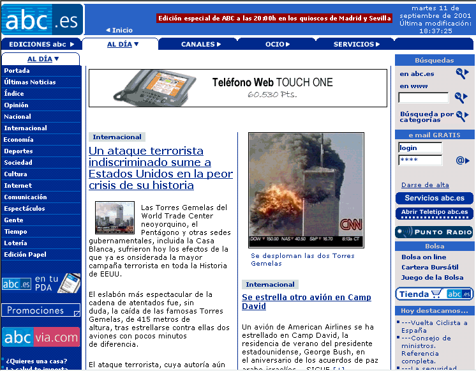Click the Teléfono Web TOUCH ONE ad
476x371 pixels.
click(x=238, y=88)
